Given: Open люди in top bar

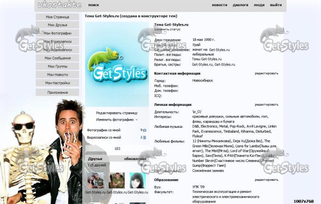Looking at the screenshot, I should [259, 5].
